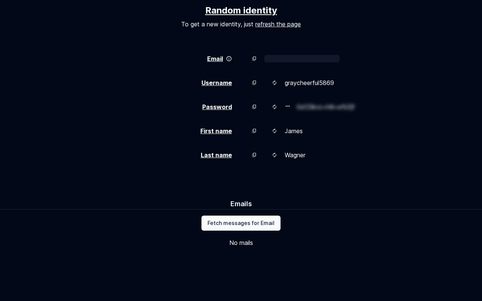The height and width of the screenshot is (301, 482).
Task: Click the info icon beside Email
Action: [x=229, y=59]
